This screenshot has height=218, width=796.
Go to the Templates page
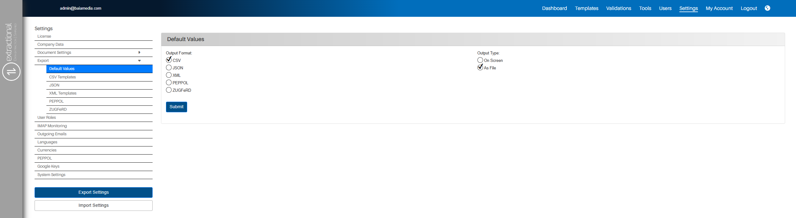click(x=586, y=8)
